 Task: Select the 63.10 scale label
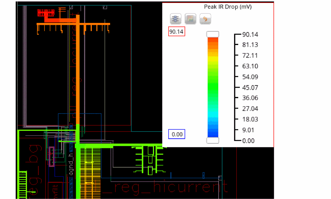pos(250,66)
